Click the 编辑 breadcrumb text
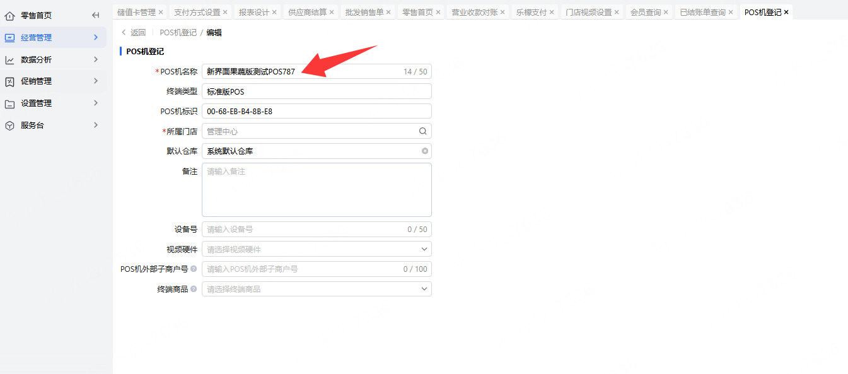This screenshot has height=374, width=848. 214,33
